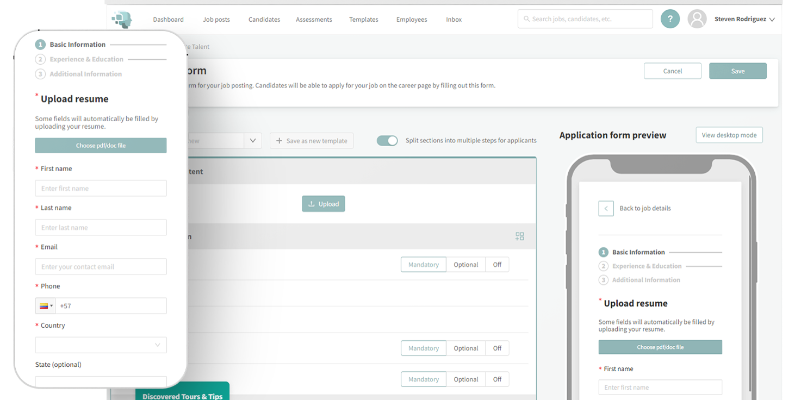801x400 pixels.
Task: Click the add-field grid icon on the section header
Action: point(519,236)
